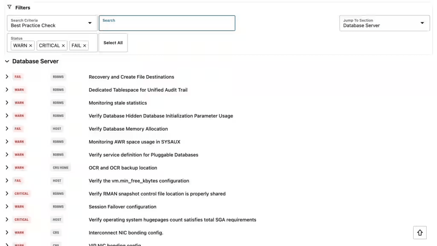Click WARN badge on OCR backup location row
This screenshot has width=437, height=246.
19,167
